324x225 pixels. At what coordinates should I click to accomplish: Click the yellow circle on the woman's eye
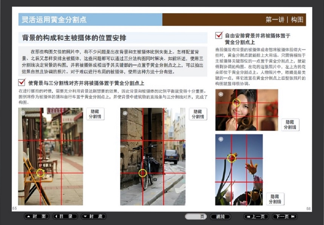click(237, 102)
